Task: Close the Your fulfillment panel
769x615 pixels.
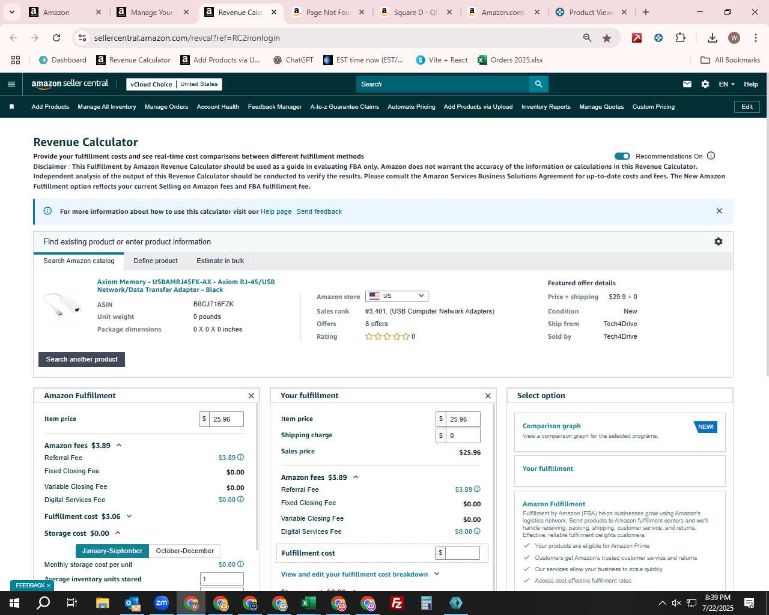Action: click(x=488, y=396)
